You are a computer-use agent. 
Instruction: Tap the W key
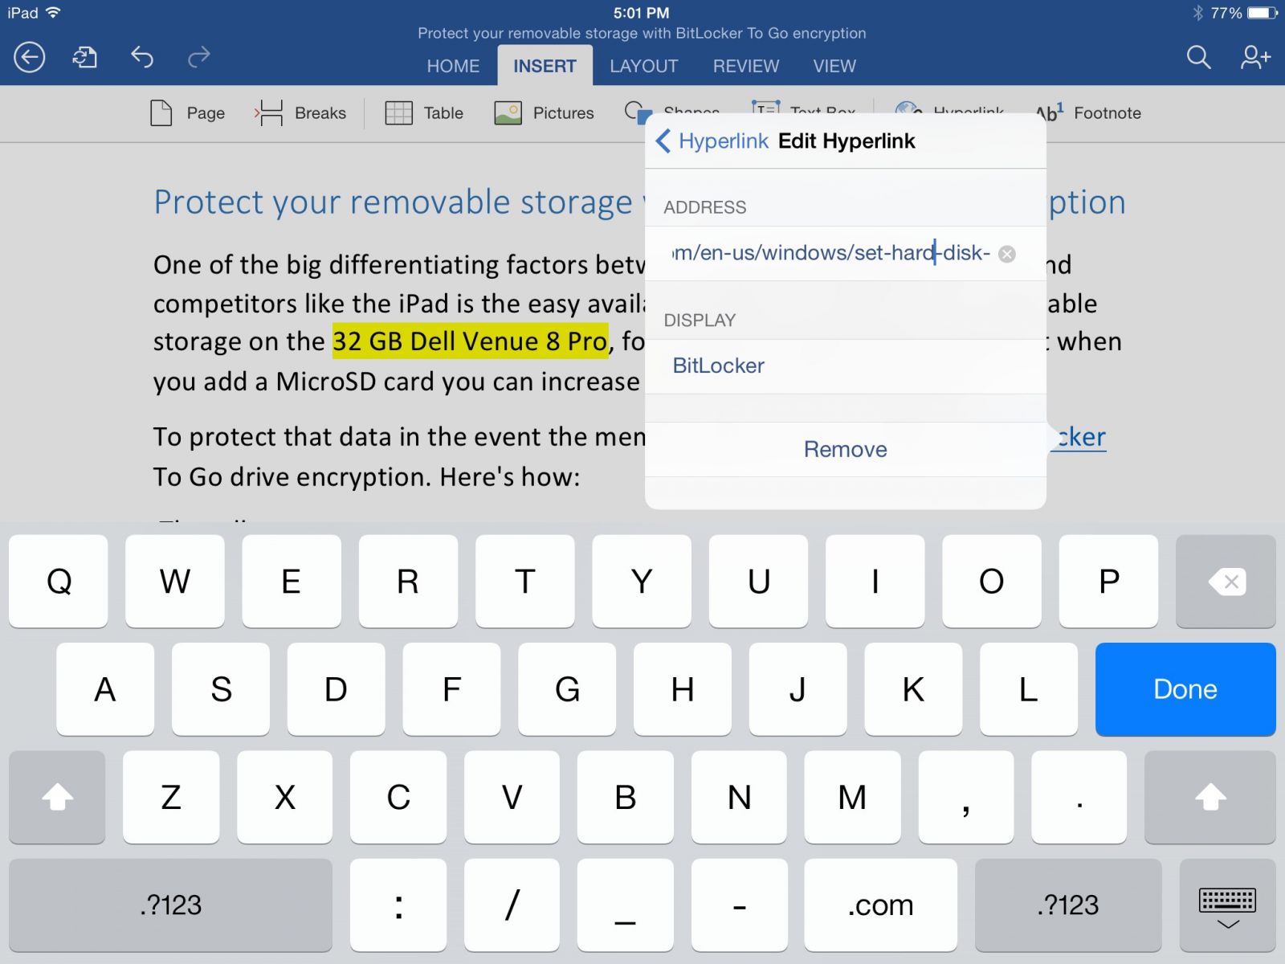point(175,581)
